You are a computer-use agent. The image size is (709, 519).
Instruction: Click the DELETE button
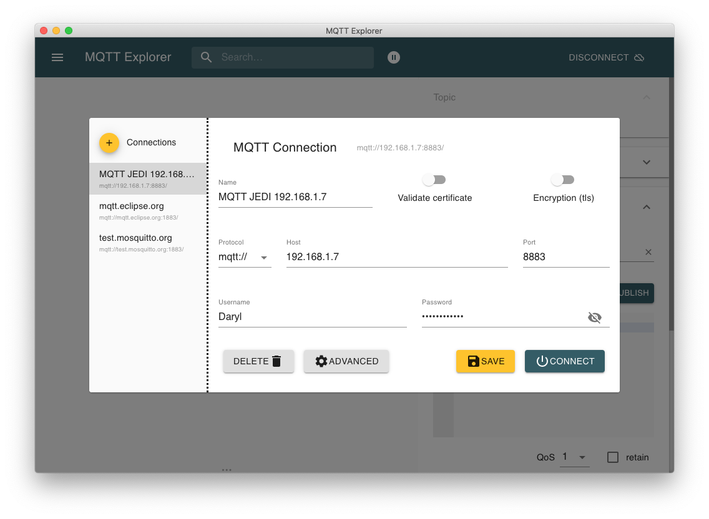258,361
